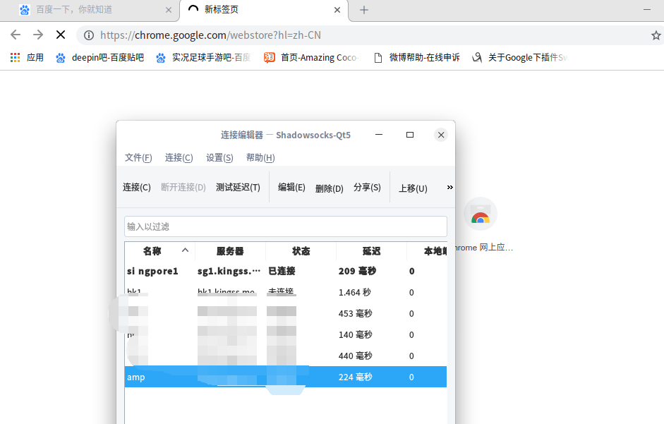Open the 帮助(H) menu

(x=260, y=157)
